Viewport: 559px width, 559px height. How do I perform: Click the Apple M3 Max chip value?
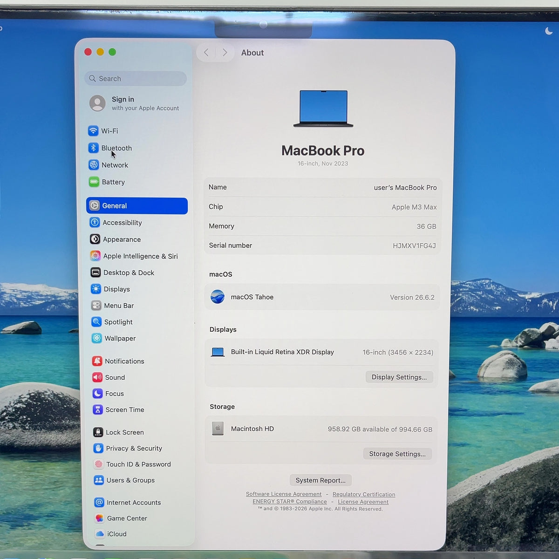tap(414, 207)
